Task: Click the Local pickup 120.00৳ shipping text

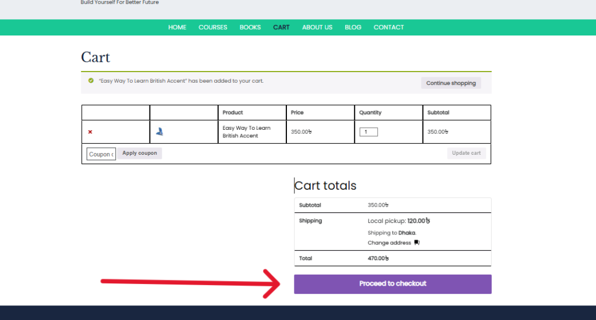Action: tap(399, 221)
